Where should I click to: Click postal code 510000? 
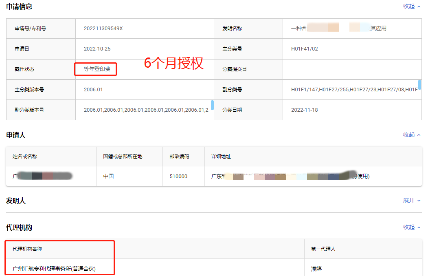pos(178,177)
